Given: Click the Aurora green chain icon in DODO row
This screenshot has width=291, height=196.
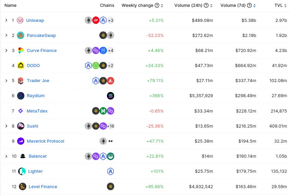Looking at the screenshot, I should [96, 66].
